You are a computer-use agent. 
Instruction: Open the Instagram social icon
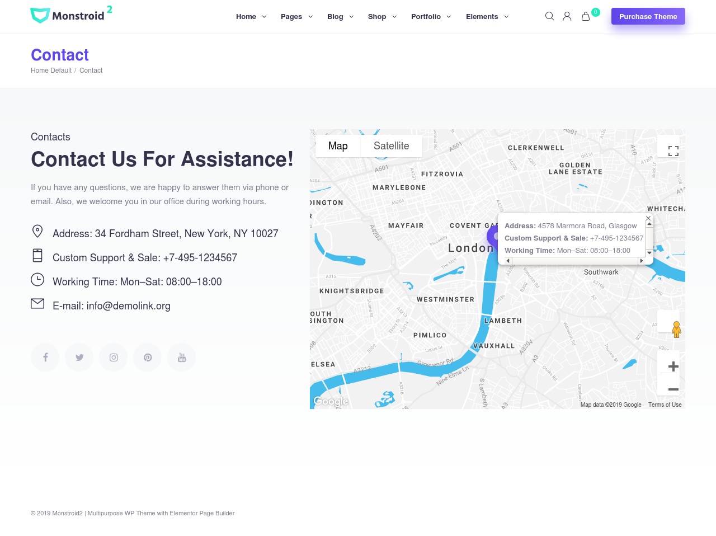(113, 357)
